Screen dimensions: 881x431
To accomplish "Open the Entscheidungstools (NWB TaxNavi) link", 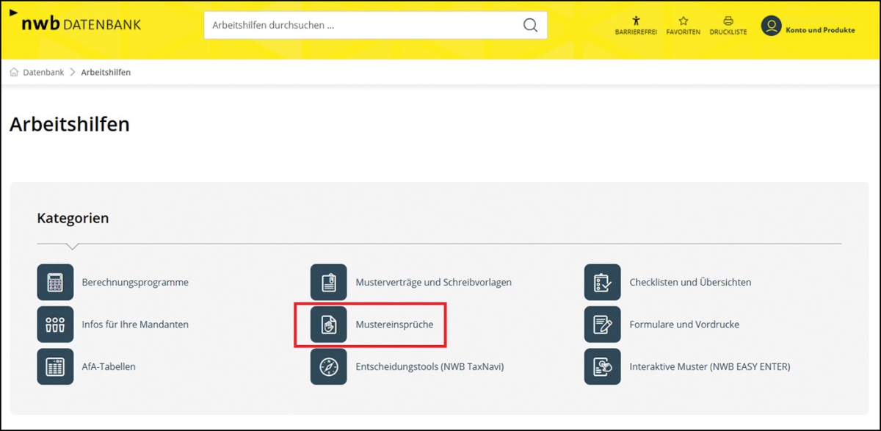I will pyautogui.click(x=429, y=366).
